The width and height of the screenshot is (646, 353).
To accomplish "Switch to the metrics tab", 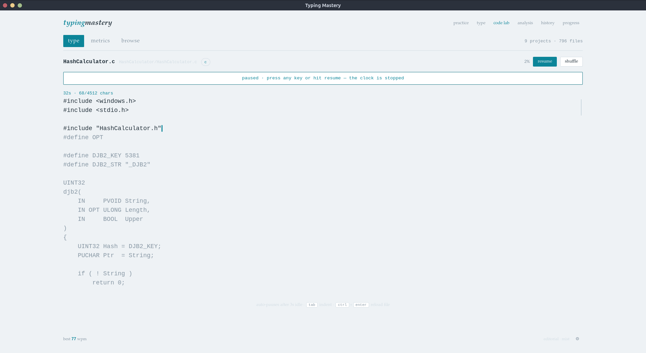I will coord(100,41).
